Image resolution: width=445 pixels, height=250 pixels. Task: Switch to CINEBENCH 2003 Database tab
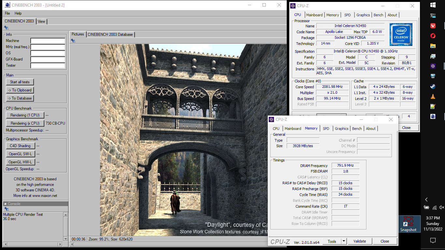[110, 35]
